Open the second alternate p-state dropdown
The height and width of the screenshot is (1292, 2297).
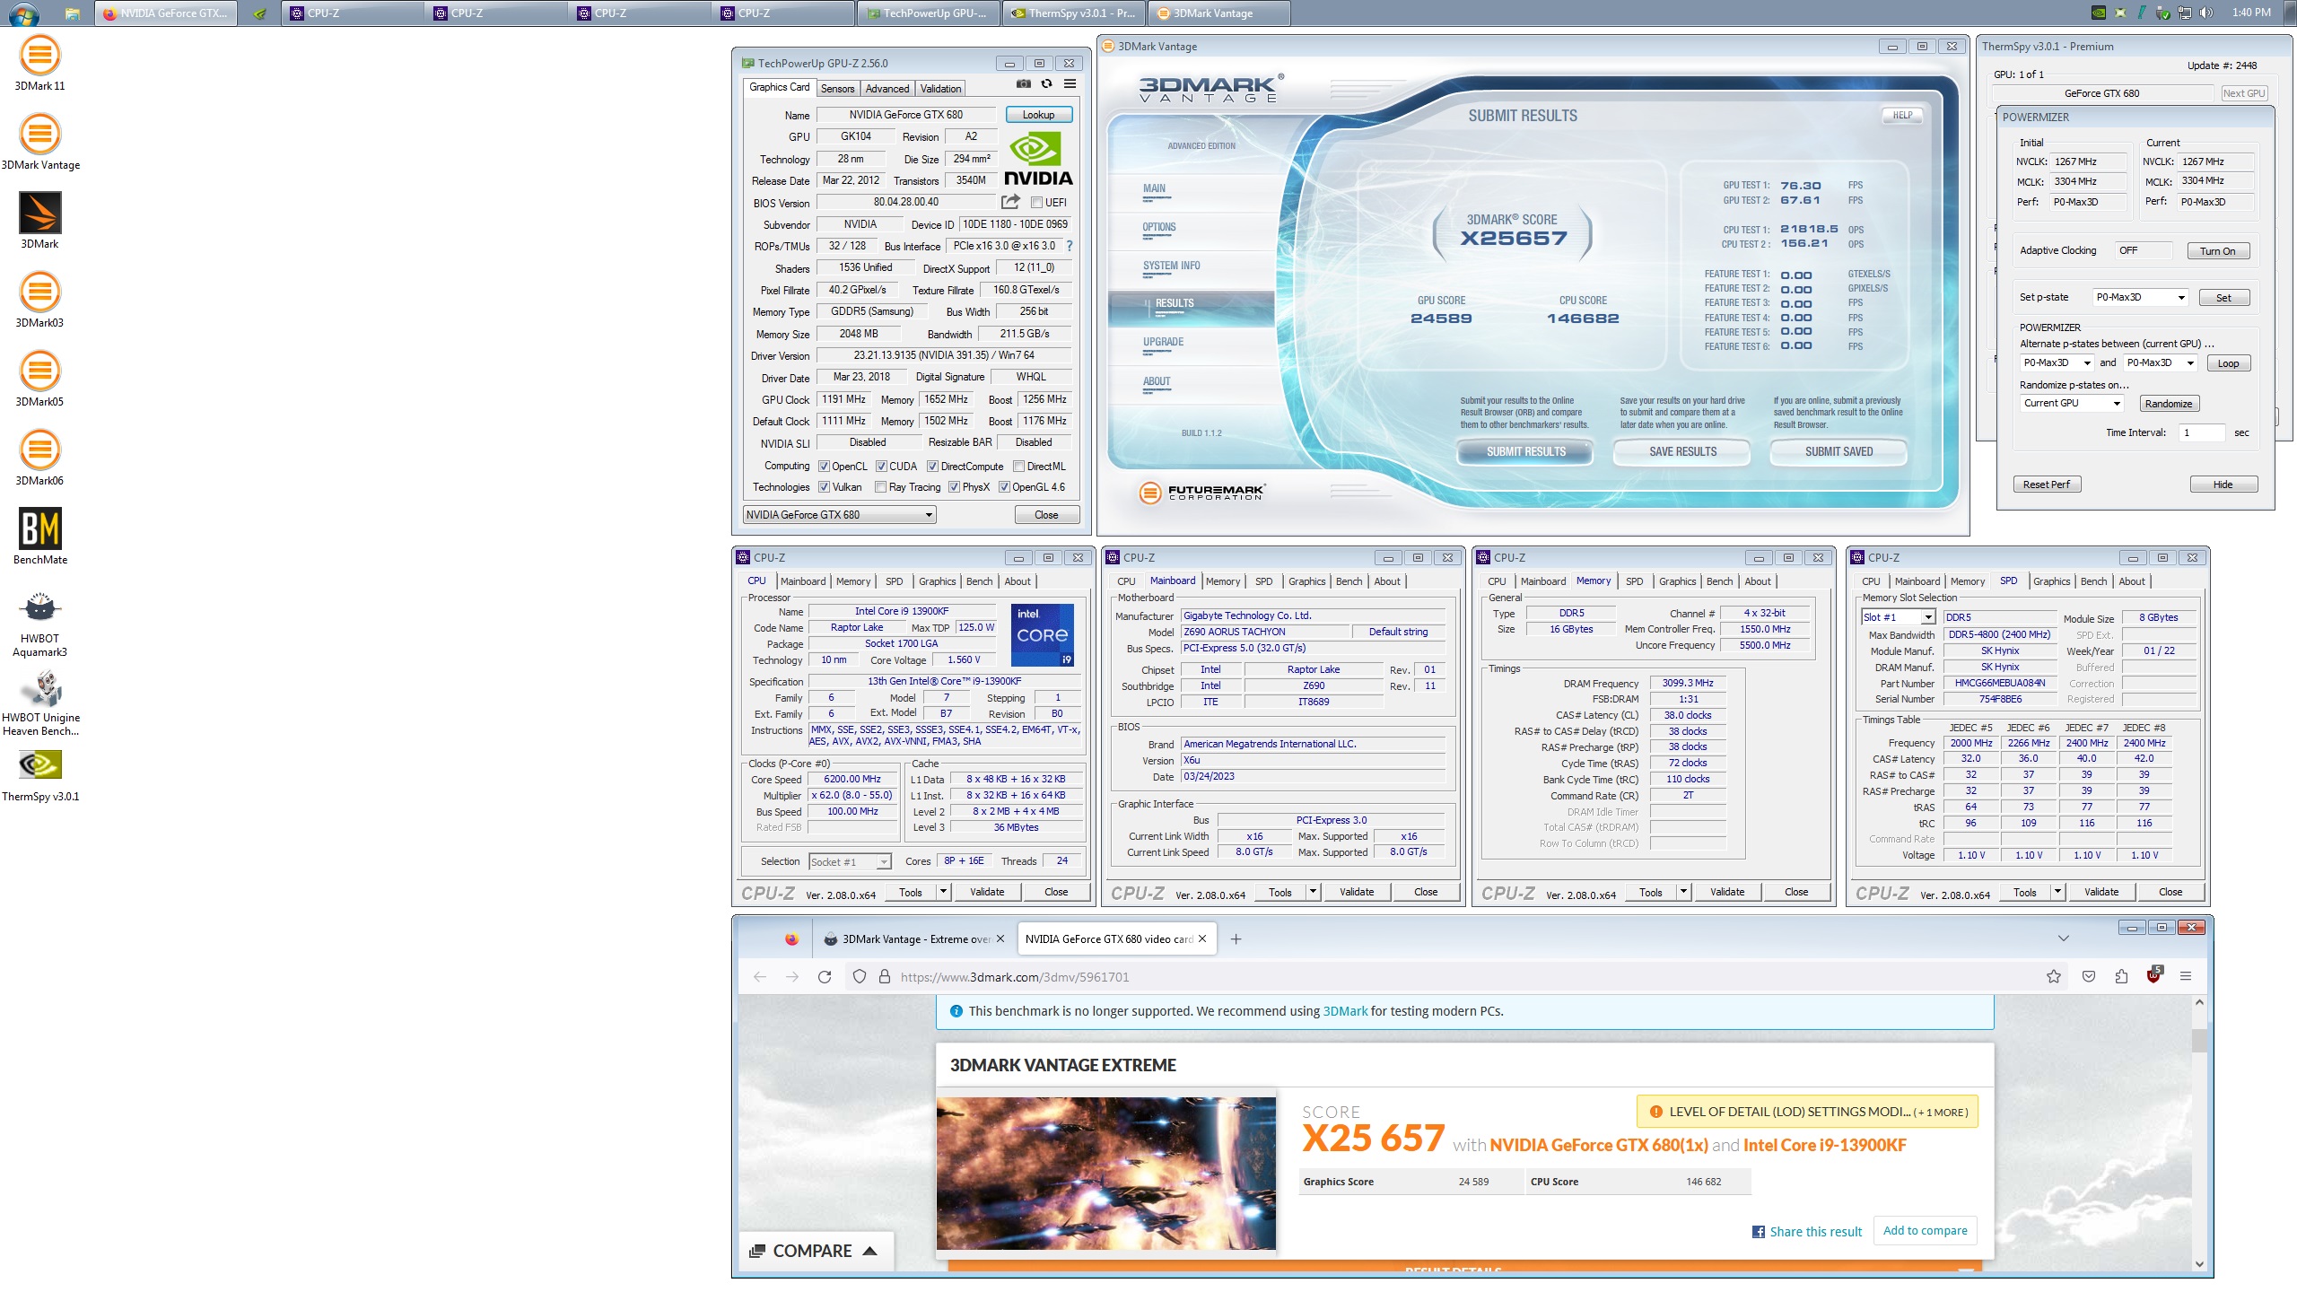(x=2161, y=363)
